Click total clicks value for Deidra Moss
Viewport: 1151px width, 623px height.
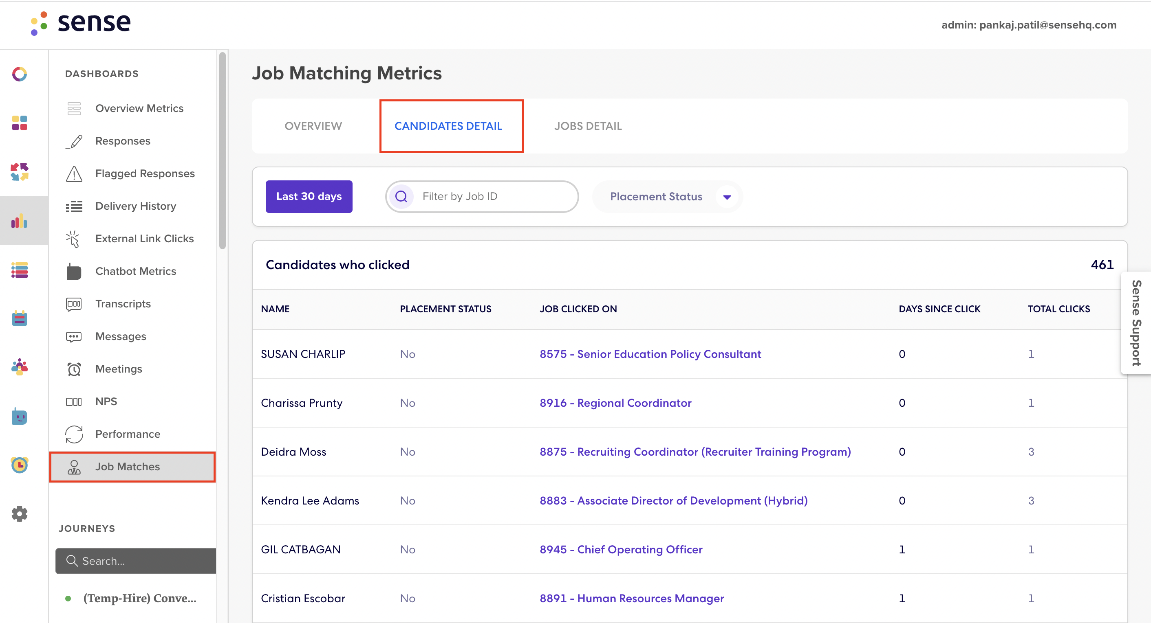(x=1031, y=452)
